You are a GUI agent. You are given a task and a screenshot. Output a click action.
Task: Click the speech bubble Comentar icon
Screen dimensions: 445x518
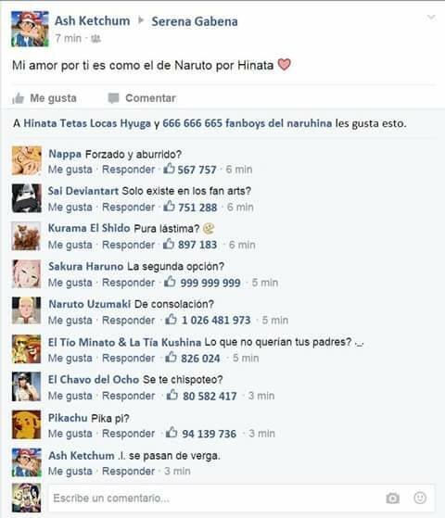pyautogui.click(x=113, y=98)
